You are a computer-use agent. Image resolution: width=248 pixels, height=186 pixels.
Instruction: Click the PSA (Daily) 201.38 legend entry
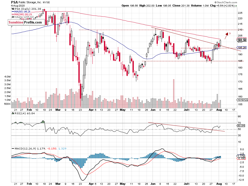(x=26, y=9)
